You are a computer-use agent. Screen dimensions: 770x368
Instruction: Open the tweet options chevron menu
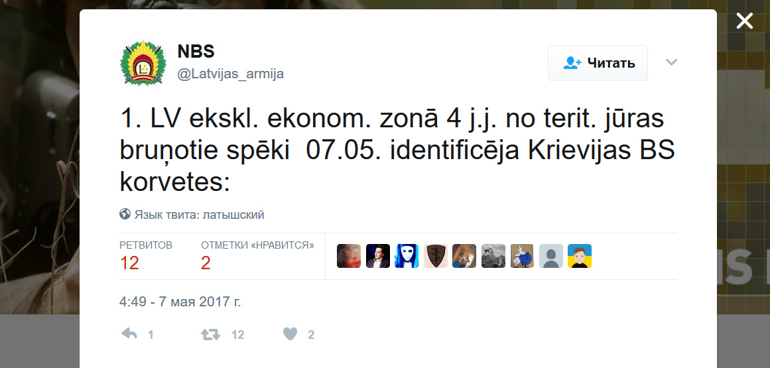(x=671, y=62)
